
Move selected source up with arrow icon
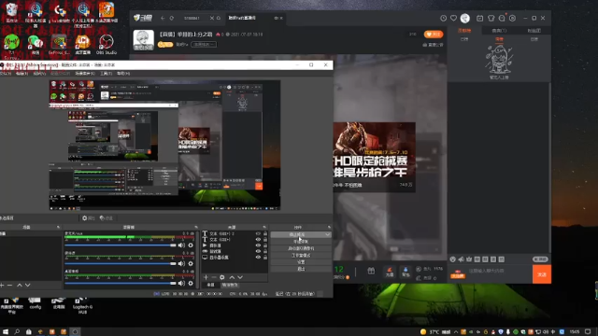tap(232, 277)
